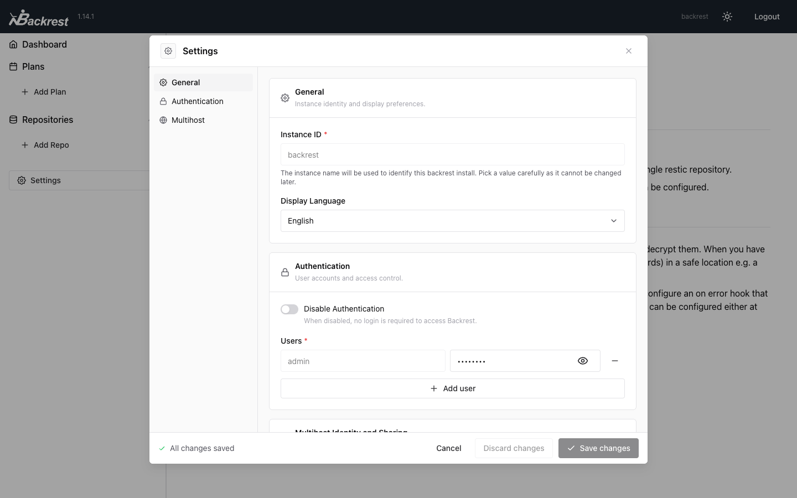Click the All changes saved status text
This screenshot has width=797, height=498.
(202, 448)
